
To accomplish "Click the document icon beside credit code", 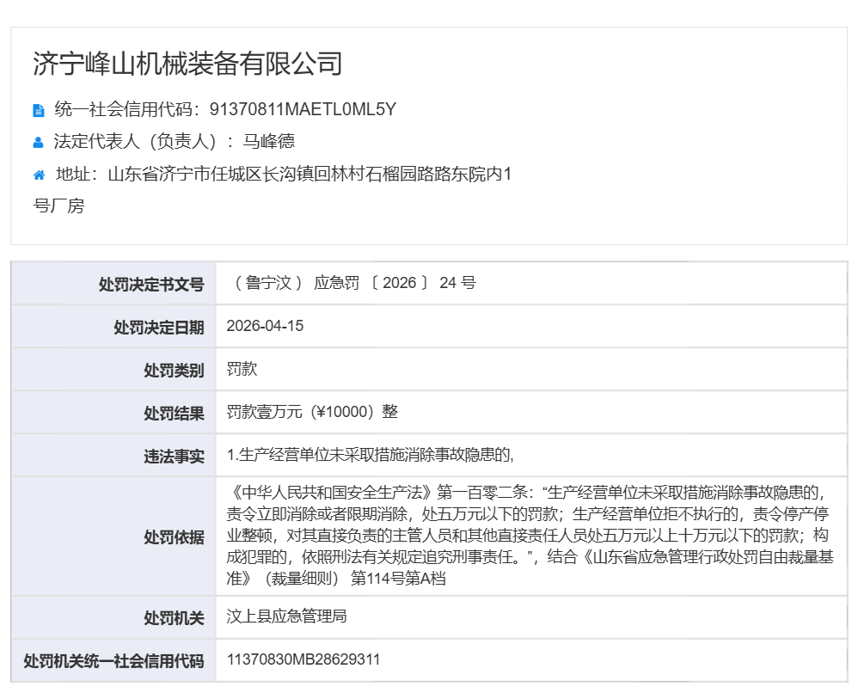I will coord(38,110).
